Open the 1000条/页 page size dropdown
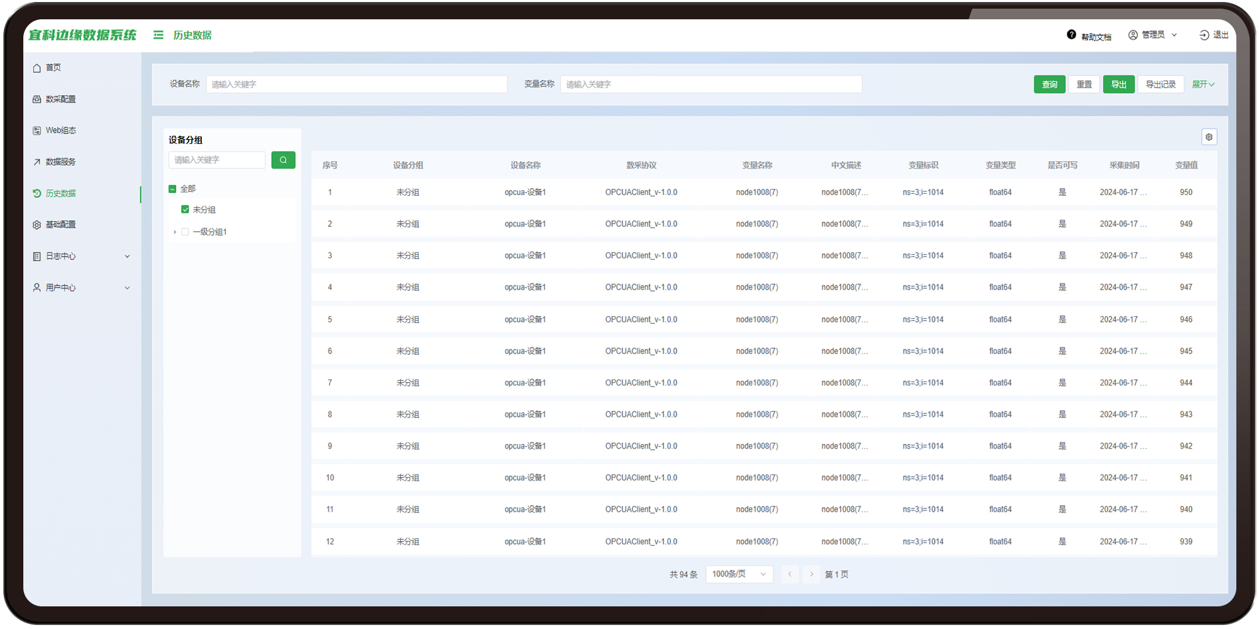The width and height of the screenshot is (1259, 629). click(739, 574)
